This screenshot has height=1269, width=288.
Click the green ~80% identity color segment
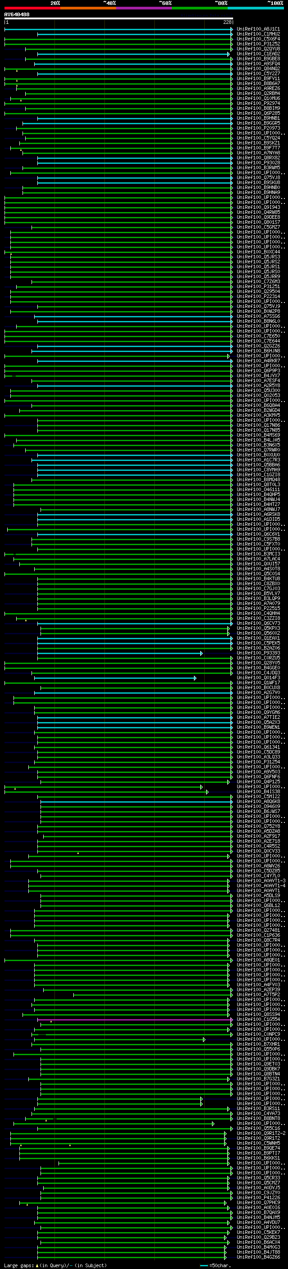pyautogui.click(x=200, y=9)
